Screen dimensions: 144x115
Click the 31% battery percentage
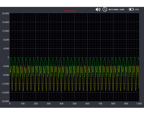[137, 9]
